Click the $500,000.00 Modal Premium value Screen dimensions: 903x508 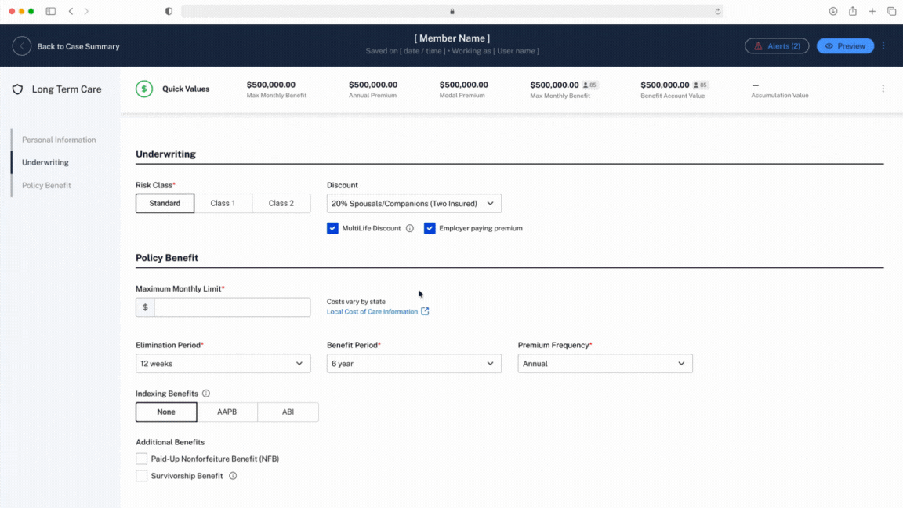(463, 85)
